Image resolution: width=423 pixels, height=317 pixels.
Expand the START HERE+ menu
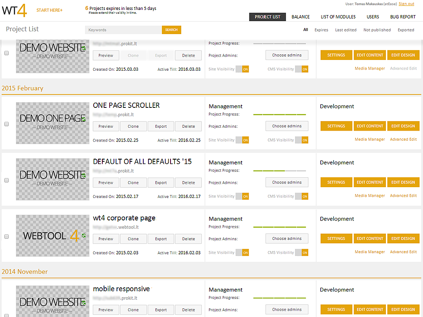click(x=49, y=10)
